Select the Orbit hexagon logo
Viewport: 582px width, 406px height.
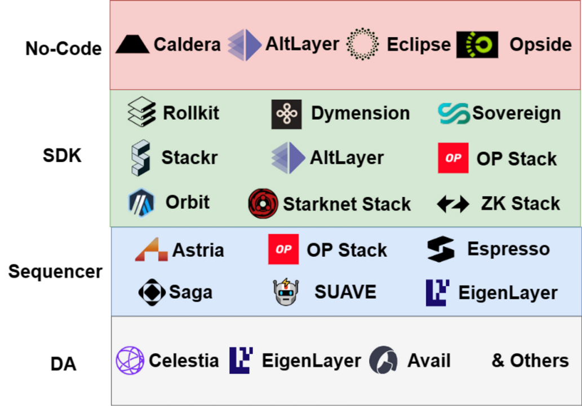(x=141, y=203)
